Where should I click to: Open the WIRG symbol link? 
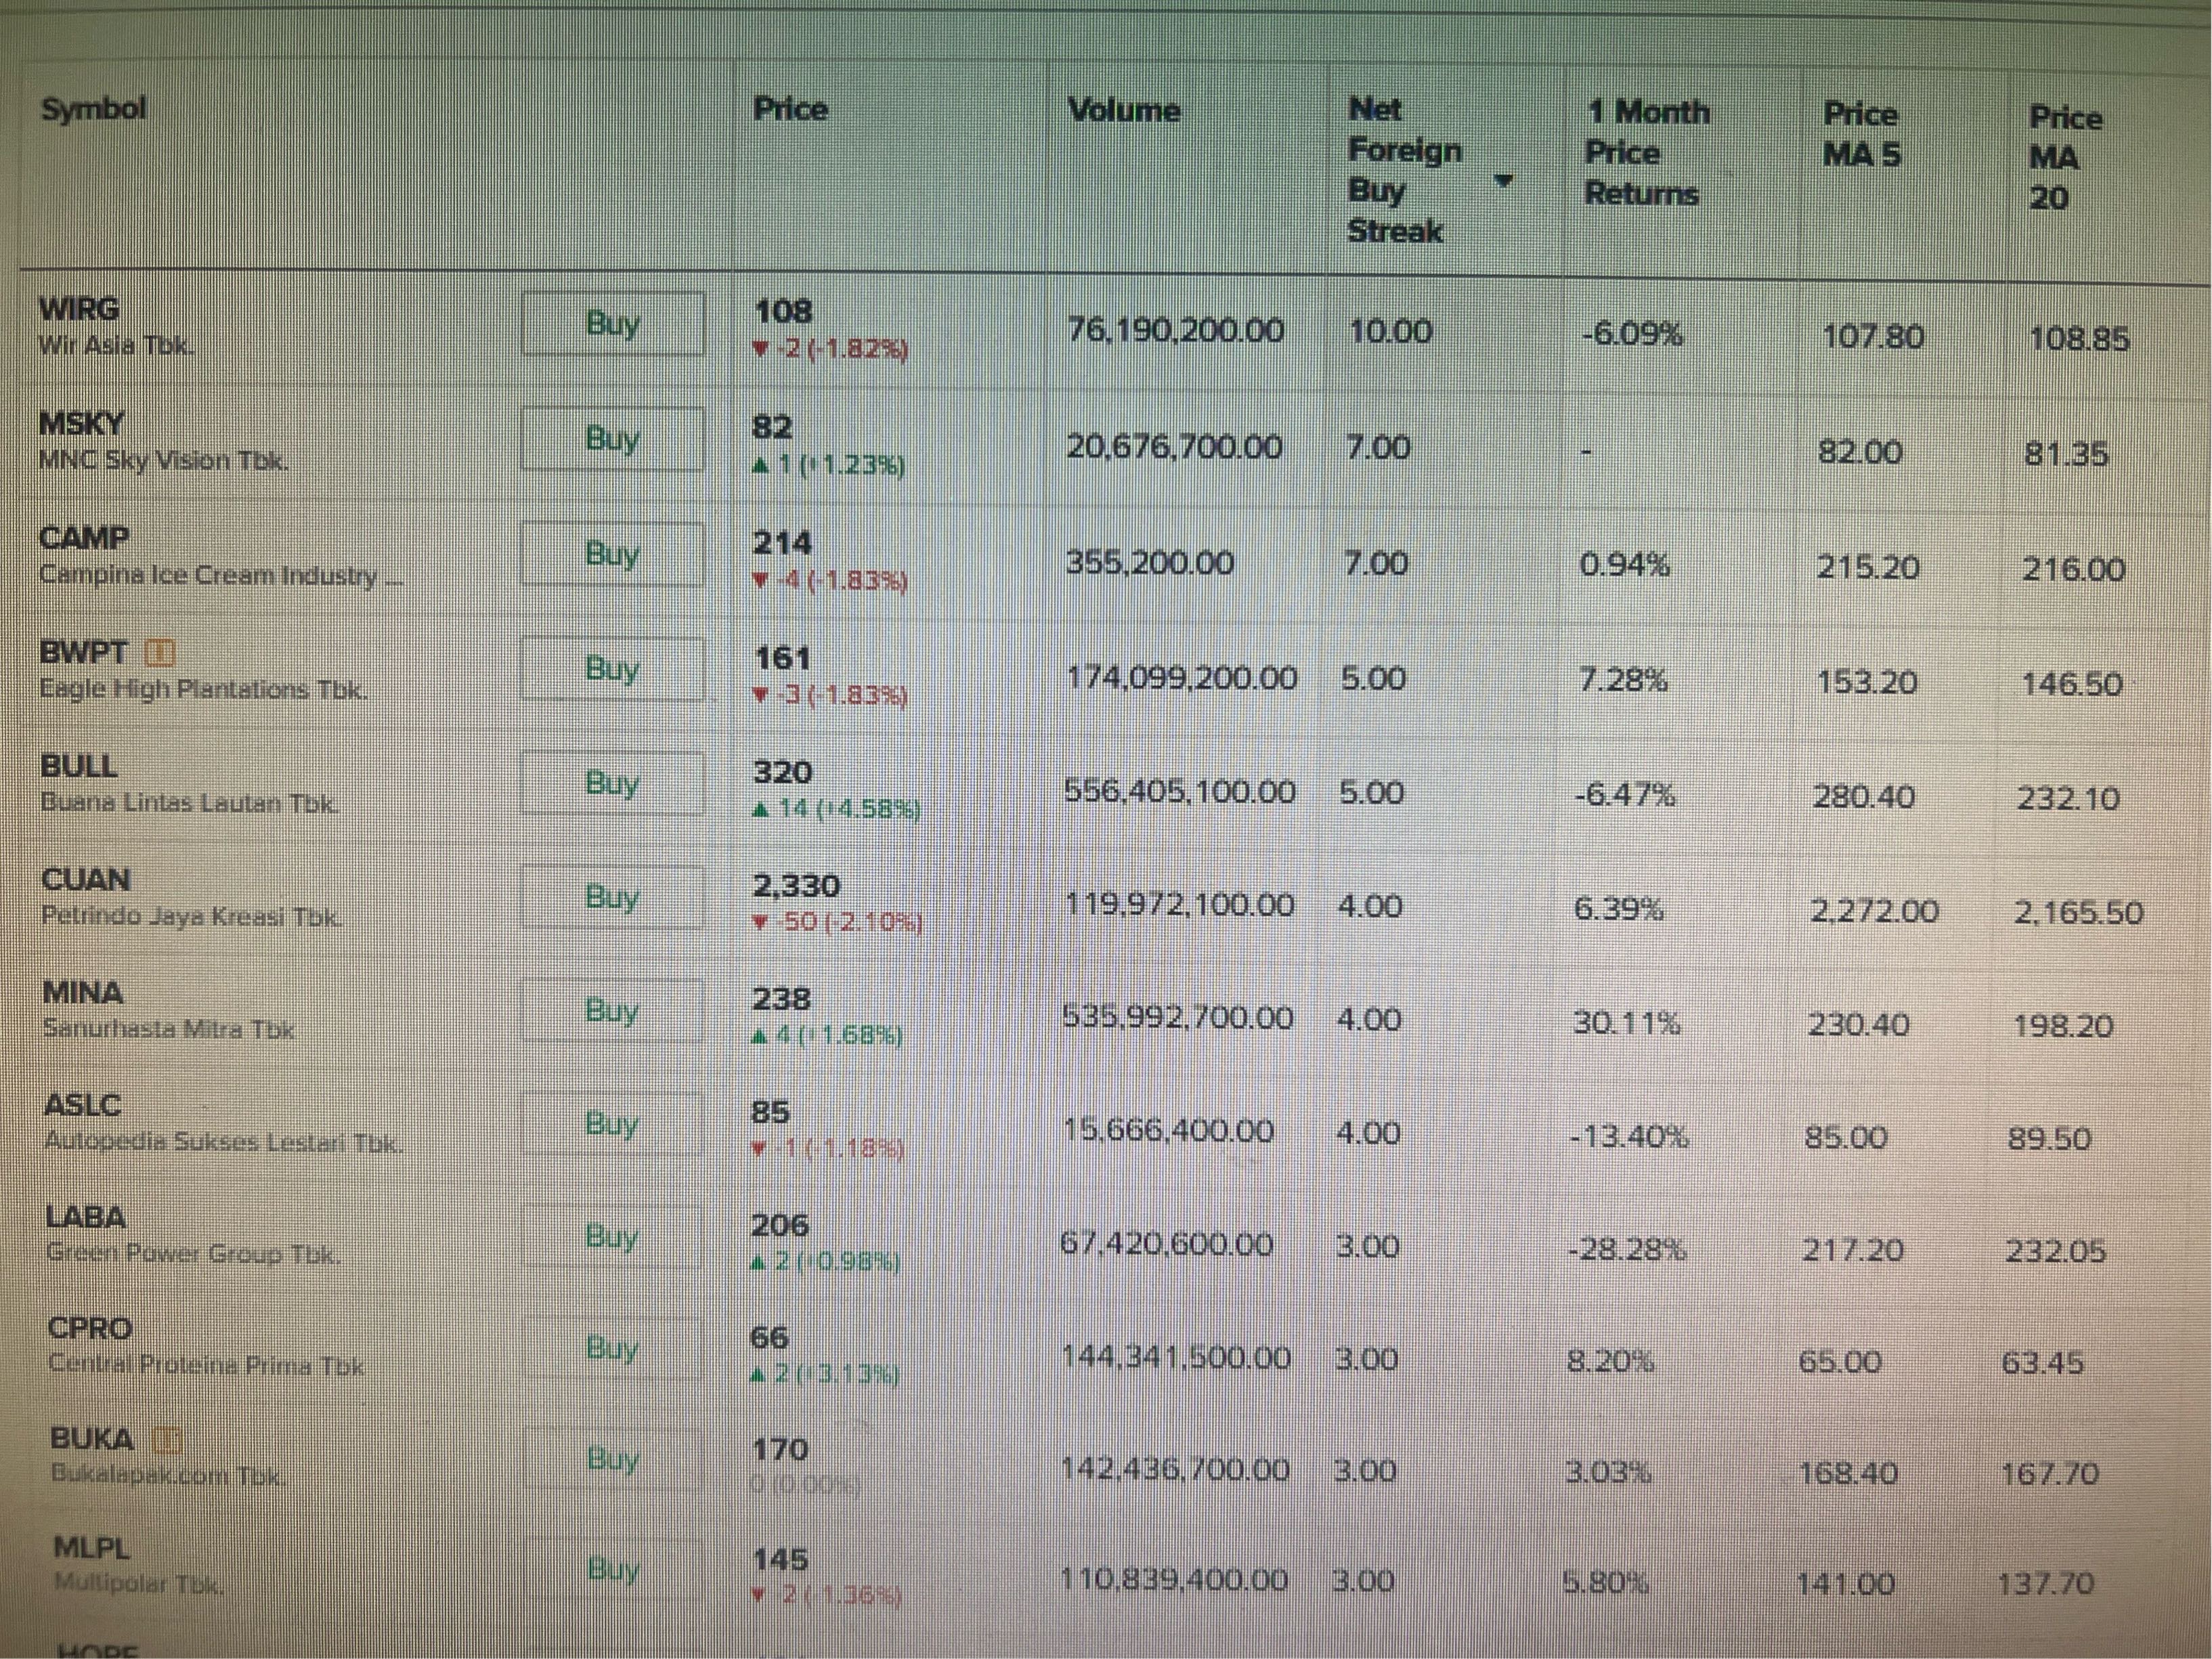coord(79,309)
